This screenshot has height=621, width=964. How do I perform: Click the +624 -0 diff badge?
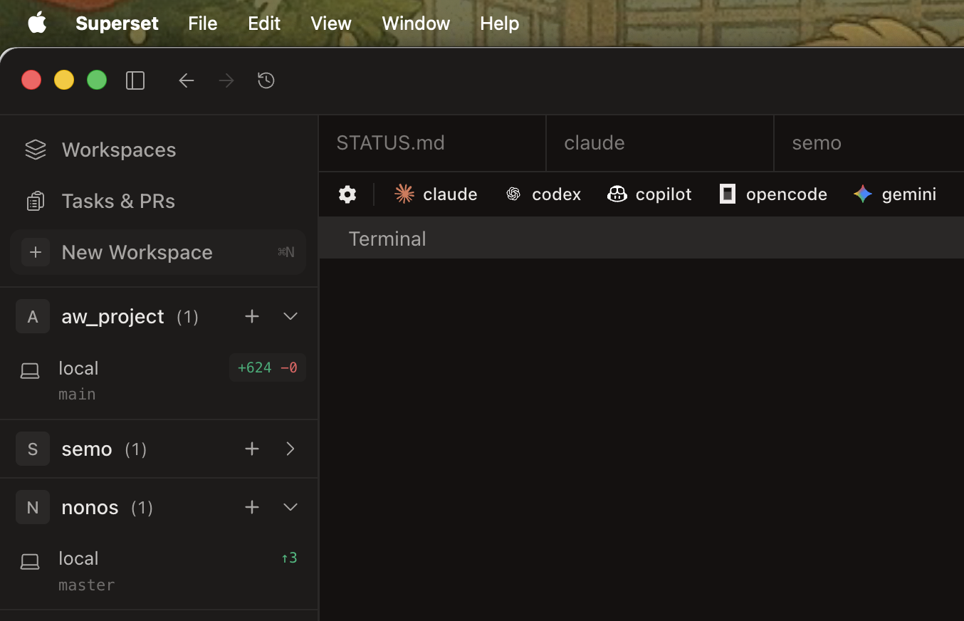coord(268,367)
